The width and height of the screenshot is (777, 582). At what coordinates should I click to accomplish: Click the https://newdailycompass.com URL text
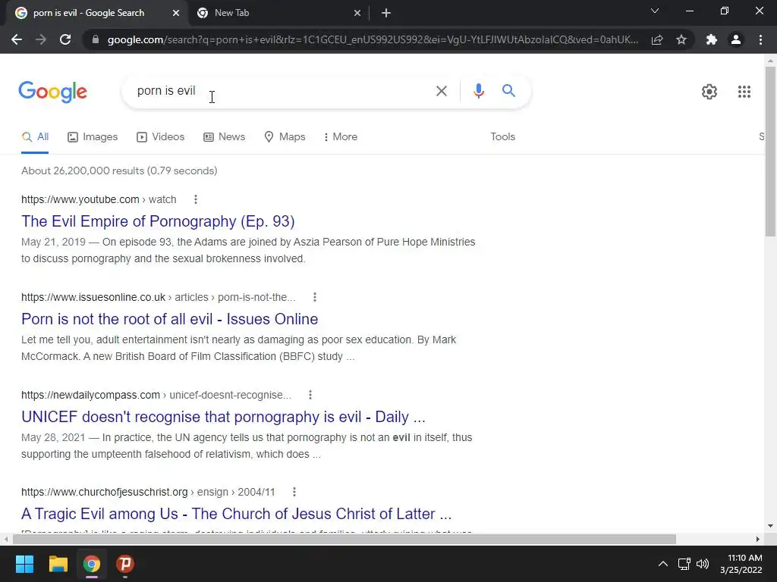pos(91,395)
